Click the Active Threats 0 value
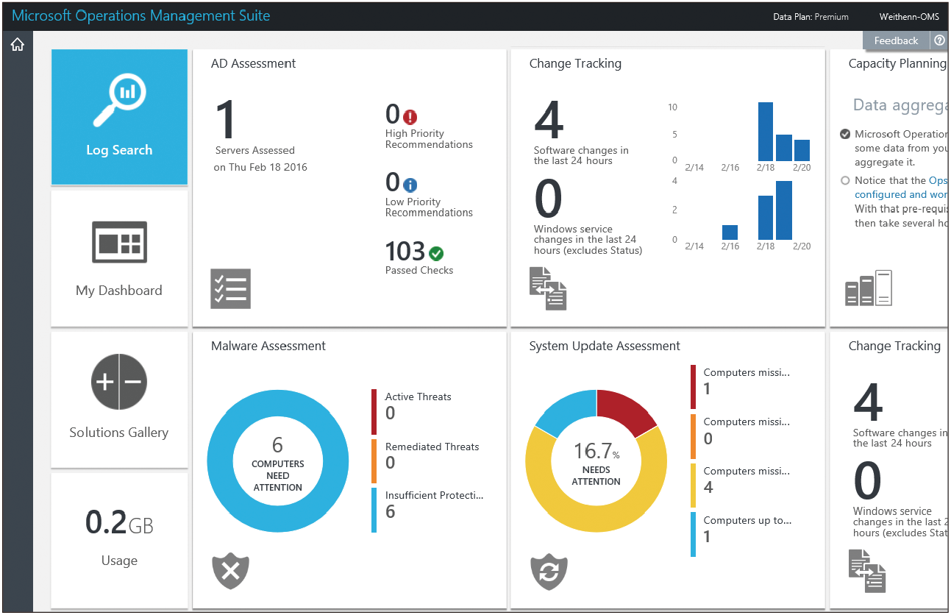The image size is (951, 615). click(391, 413)
